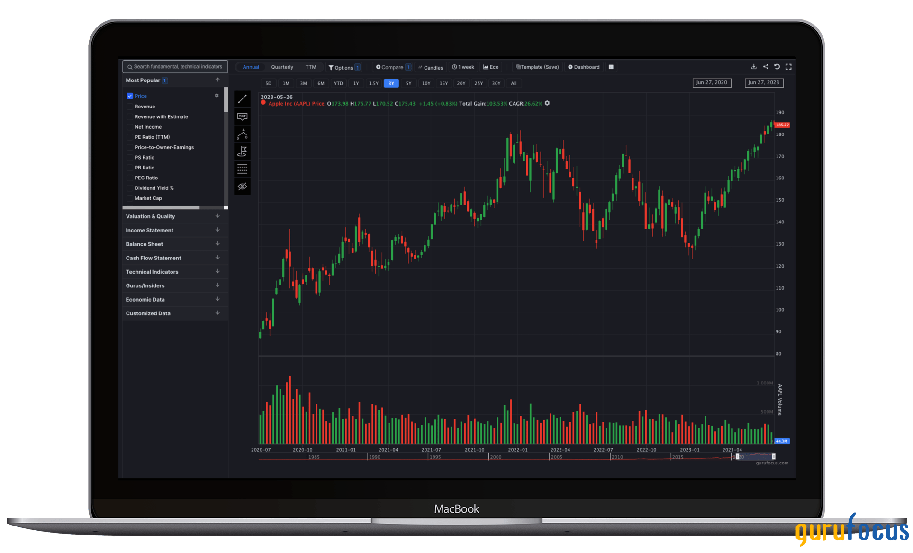Select the TXT annotation tool
This screenshot has width=913, height=553.
point(242,116)
